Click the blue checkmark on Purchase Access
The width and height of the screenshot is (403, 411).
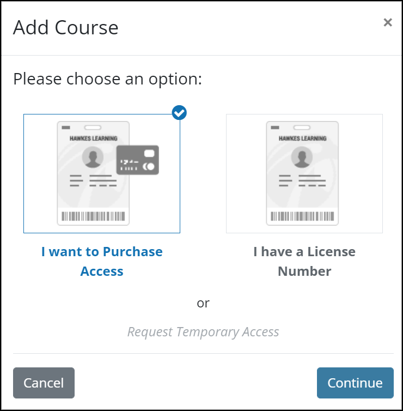click(179, 113)
